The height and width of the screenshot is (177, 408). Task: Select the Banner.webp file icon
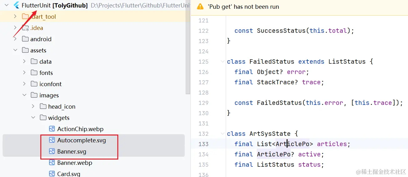click(x=52, y=163)
